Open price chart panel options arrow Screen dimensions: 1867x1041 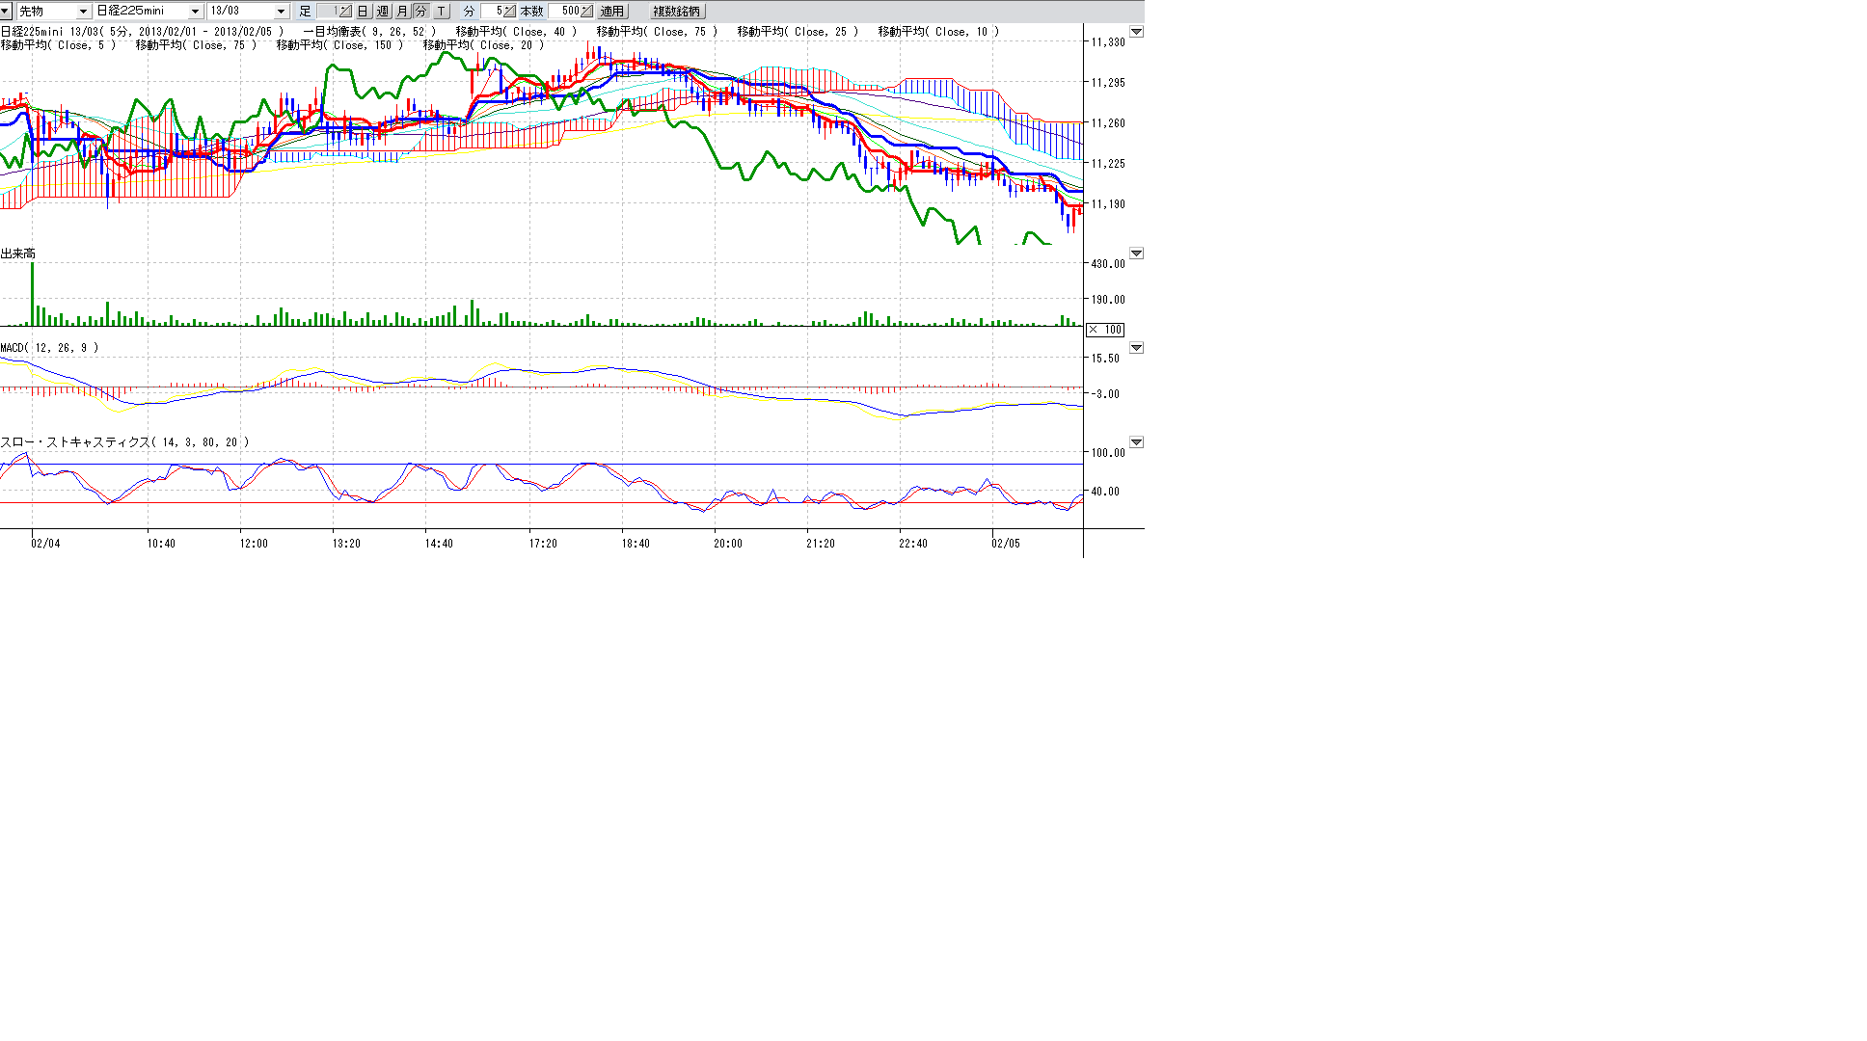pyautogui.click(x=1136, y=32)
